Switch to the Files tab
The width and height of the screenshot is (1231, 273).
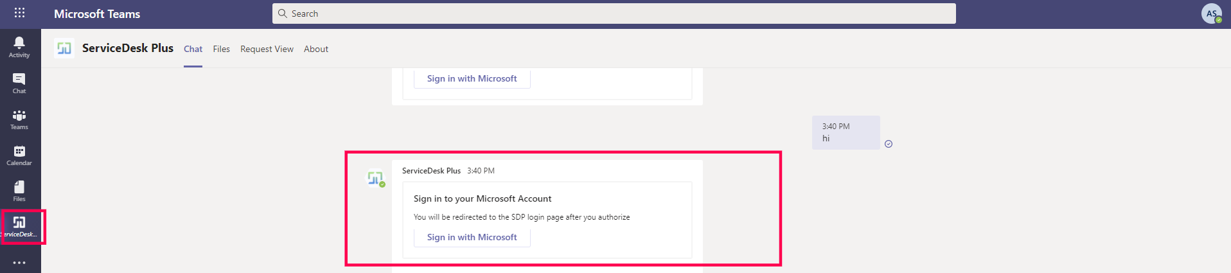(x=222, y=49)
